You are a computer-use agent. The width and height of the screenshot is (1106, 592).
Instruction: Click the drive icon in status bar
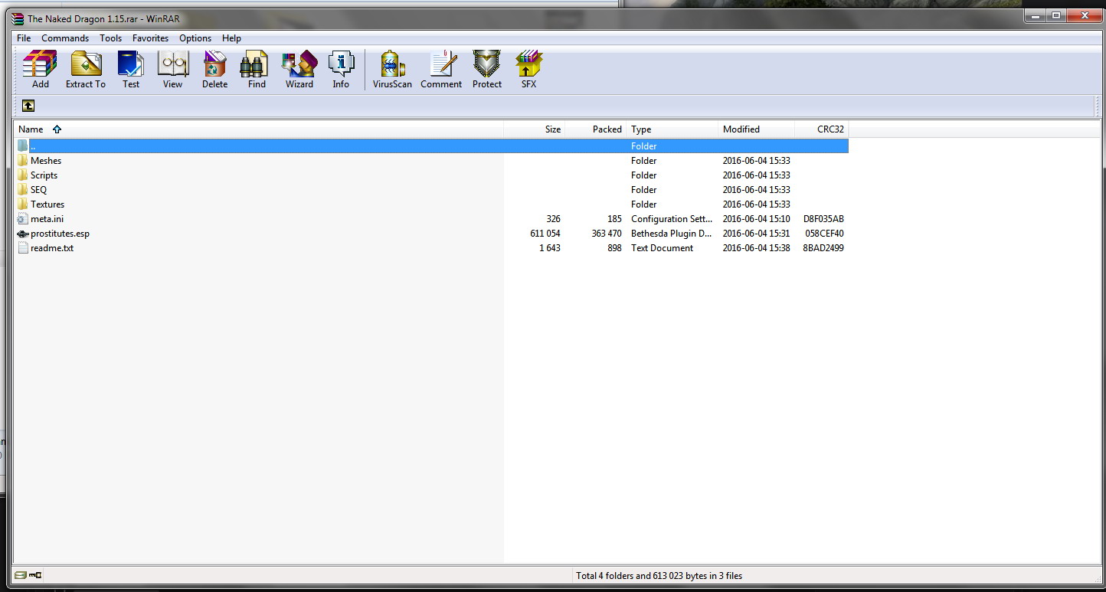point(20,575)
